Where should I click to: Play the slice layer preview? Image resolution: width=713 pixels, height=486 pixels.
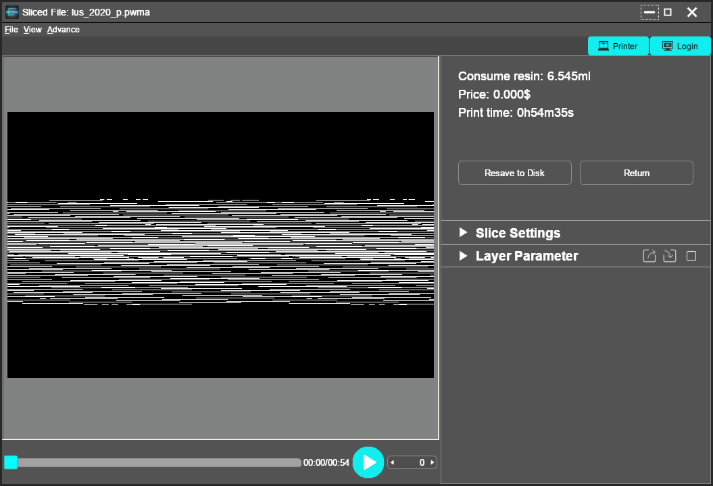point(368,462)
